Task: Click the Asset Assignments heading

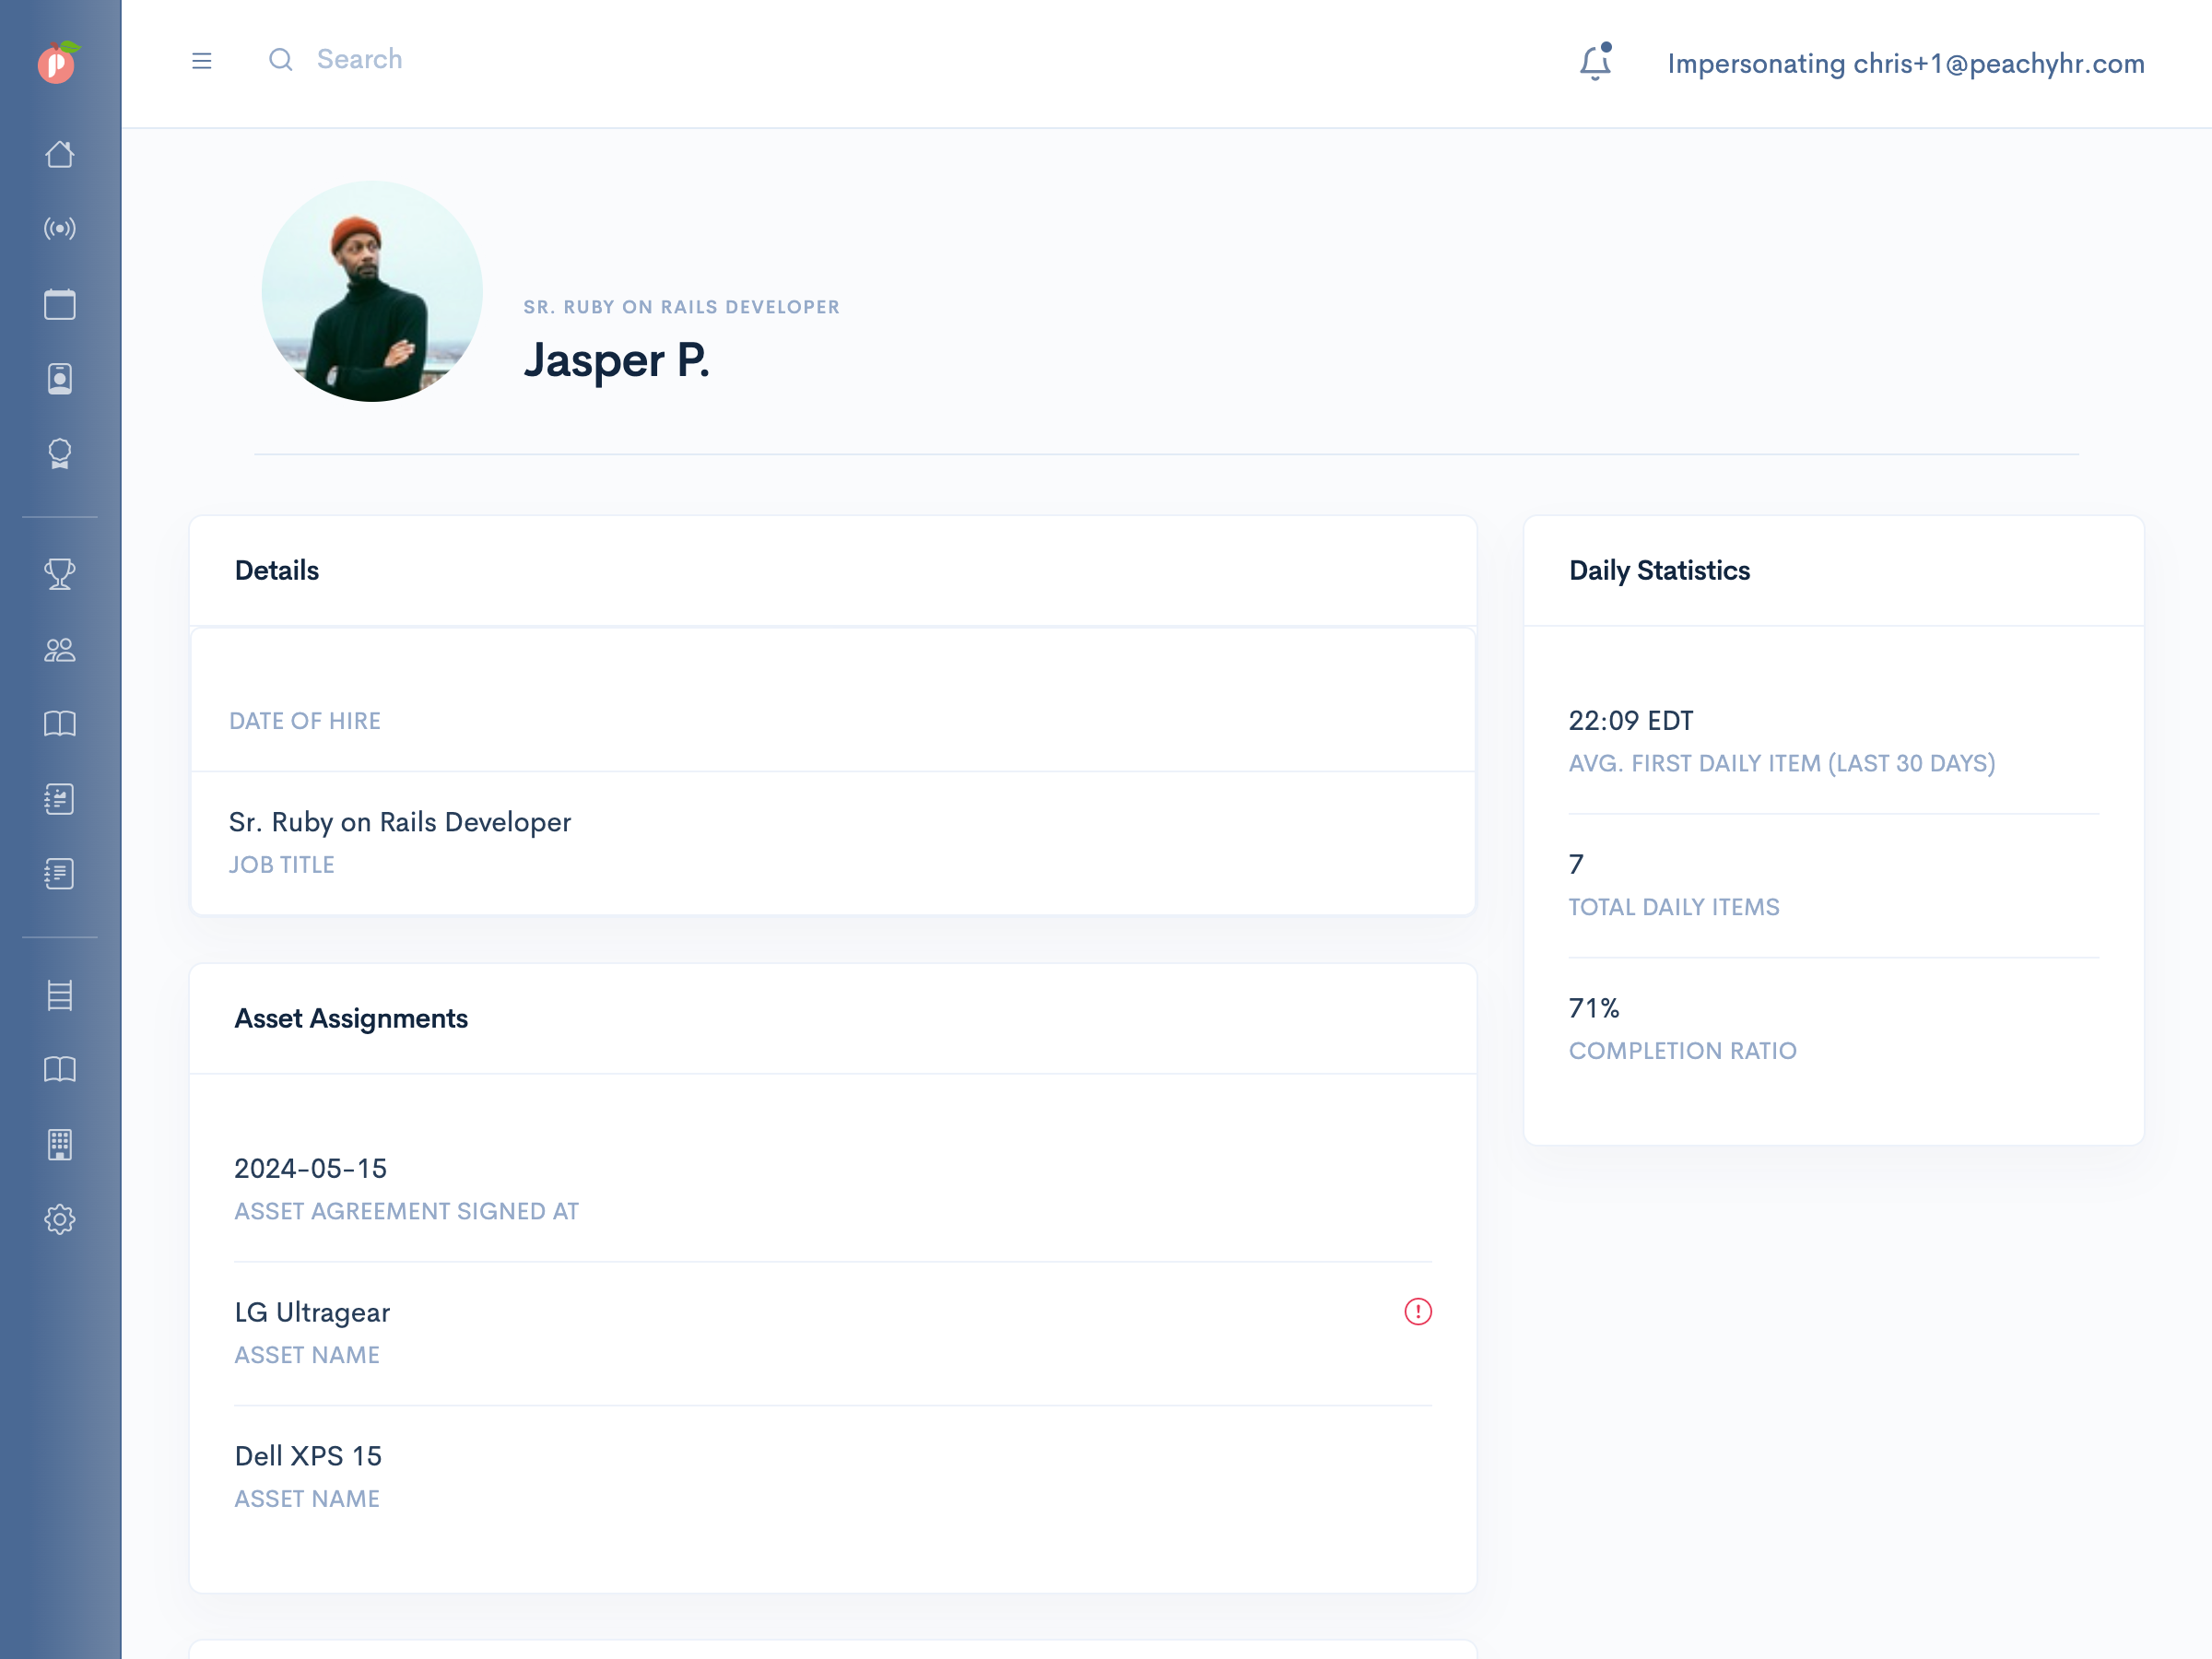Action: [x=351, y=1018]
